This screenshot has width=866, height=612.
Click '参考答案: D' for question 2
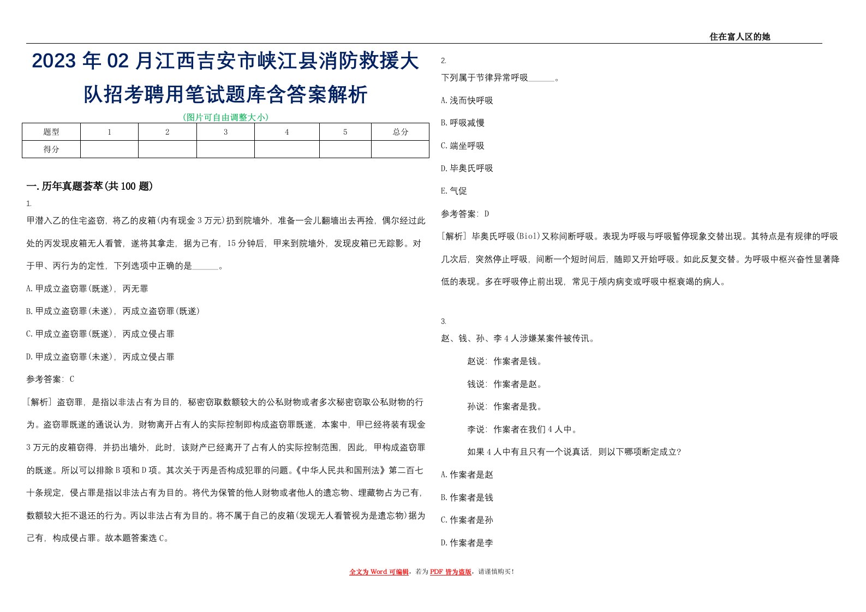click(465, 214)
